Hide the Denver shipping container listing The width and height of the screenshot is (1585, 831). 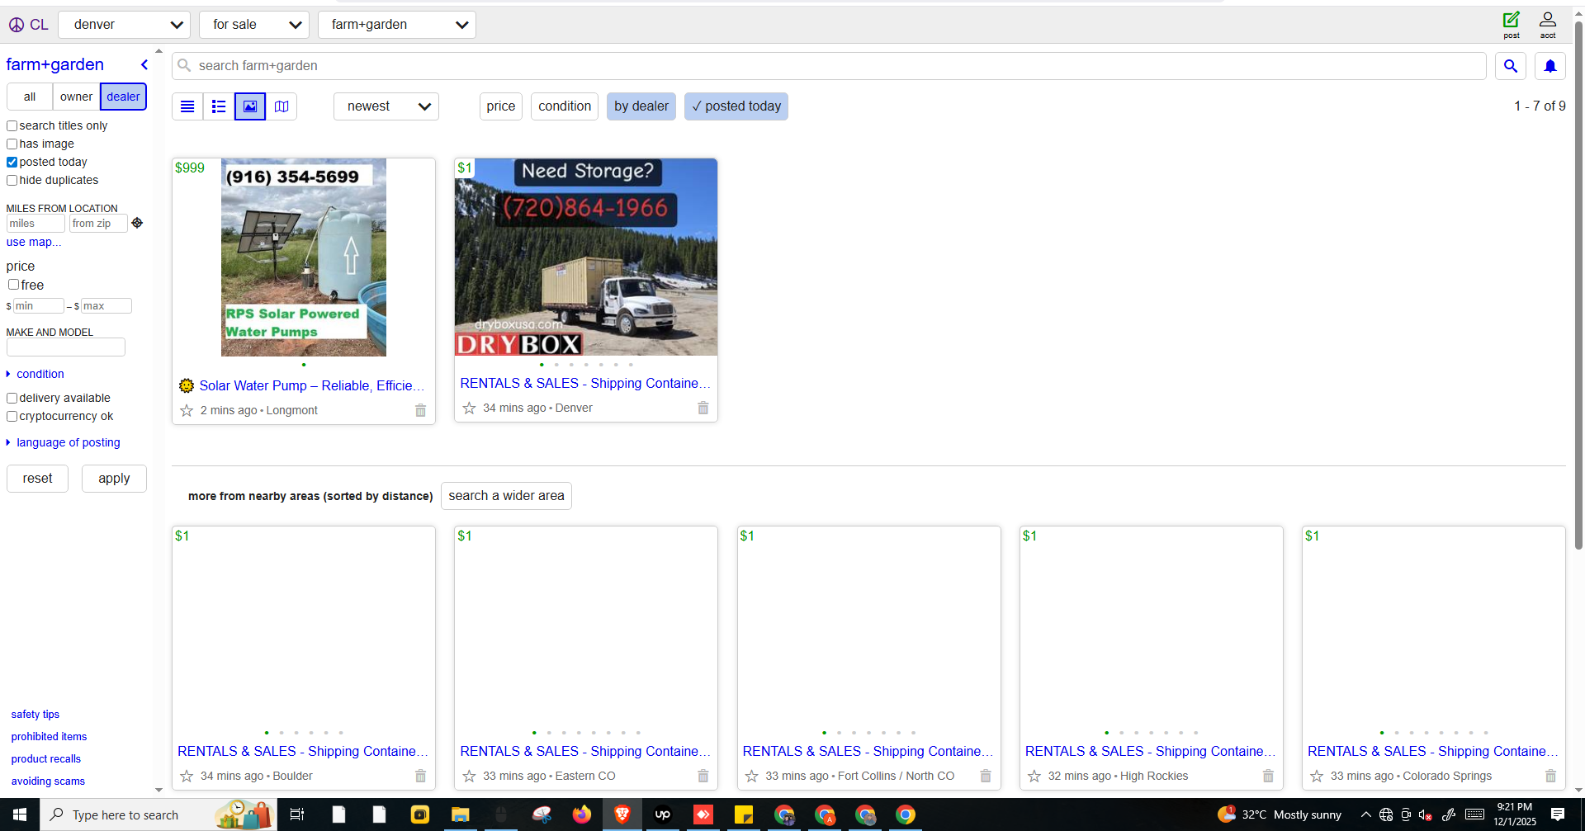tap(703, 408)
